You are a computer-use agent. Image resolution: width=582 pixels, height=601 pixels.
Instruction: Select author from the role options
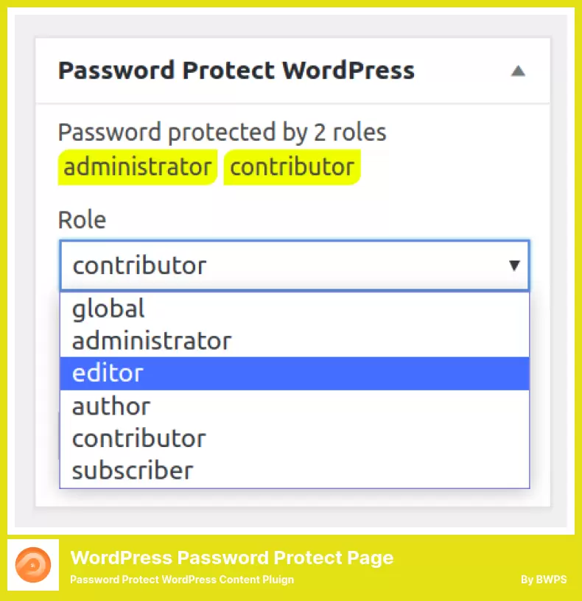295,407
